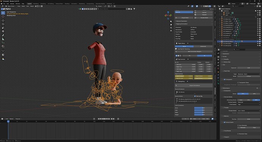Select the Cursor tool
The width and height of the screenshot is (262, 142).
click(3, 17)
